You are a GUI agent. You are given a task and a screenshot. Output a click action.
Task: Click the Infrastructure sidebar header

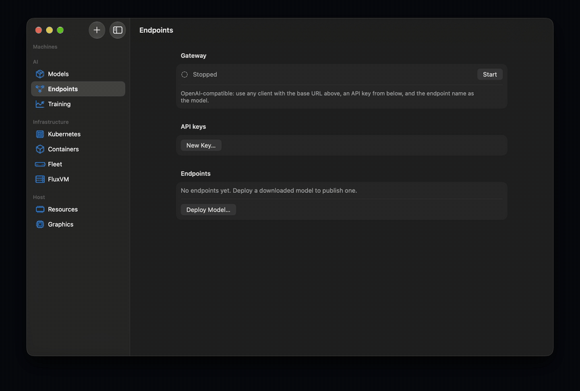(51, 122)
